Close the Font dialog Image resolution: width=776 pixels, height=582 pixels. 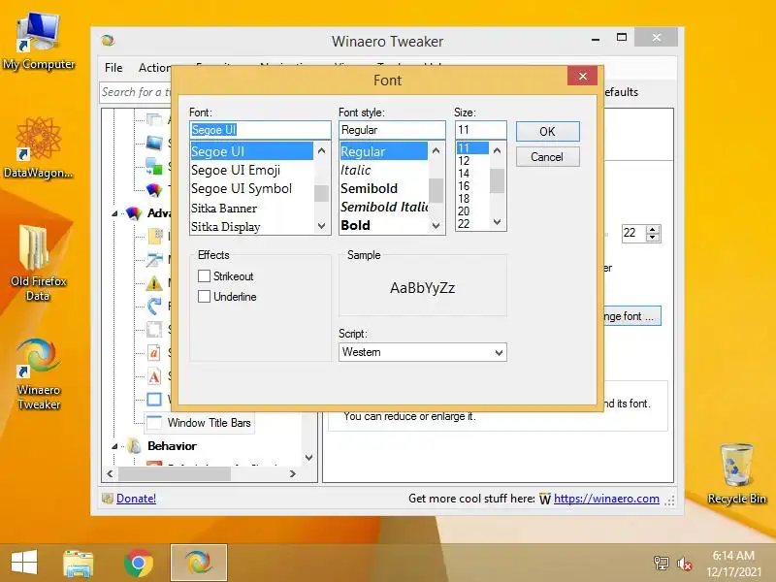tap(583, 77)
